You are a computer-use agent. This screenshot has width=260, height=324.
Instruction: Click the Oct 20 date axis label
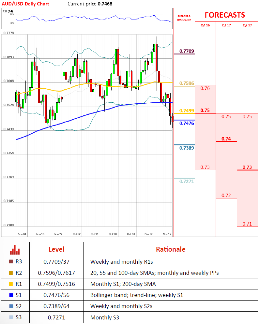pyautogui.click(x=113, y=234)
